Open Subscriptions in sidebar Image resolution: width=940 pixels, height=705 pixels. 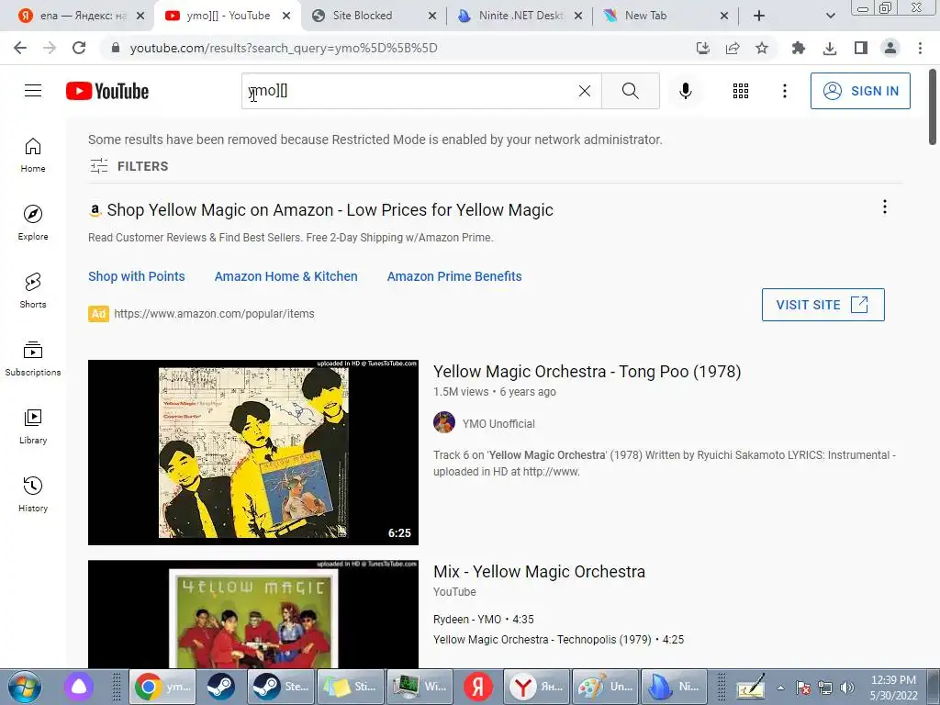pyautogui.click(x=33, y=359)
